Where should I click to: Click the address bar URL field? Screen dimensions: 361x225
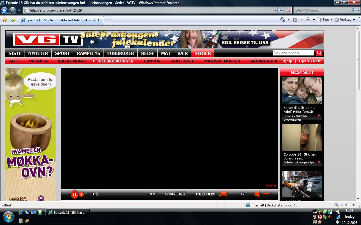click(148, 10)
